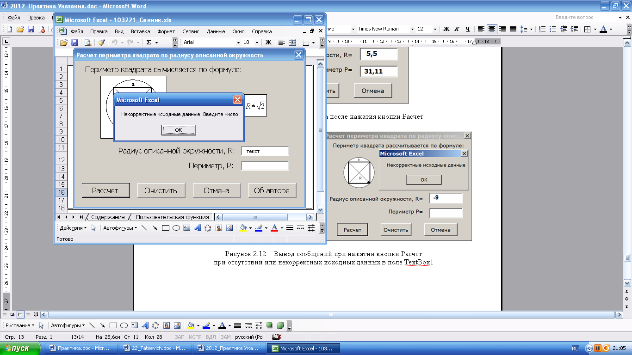632x355 pixels.
Task: Toggle ЗАМ overtype mode in status bar
Action: click(x=225, y=337)
